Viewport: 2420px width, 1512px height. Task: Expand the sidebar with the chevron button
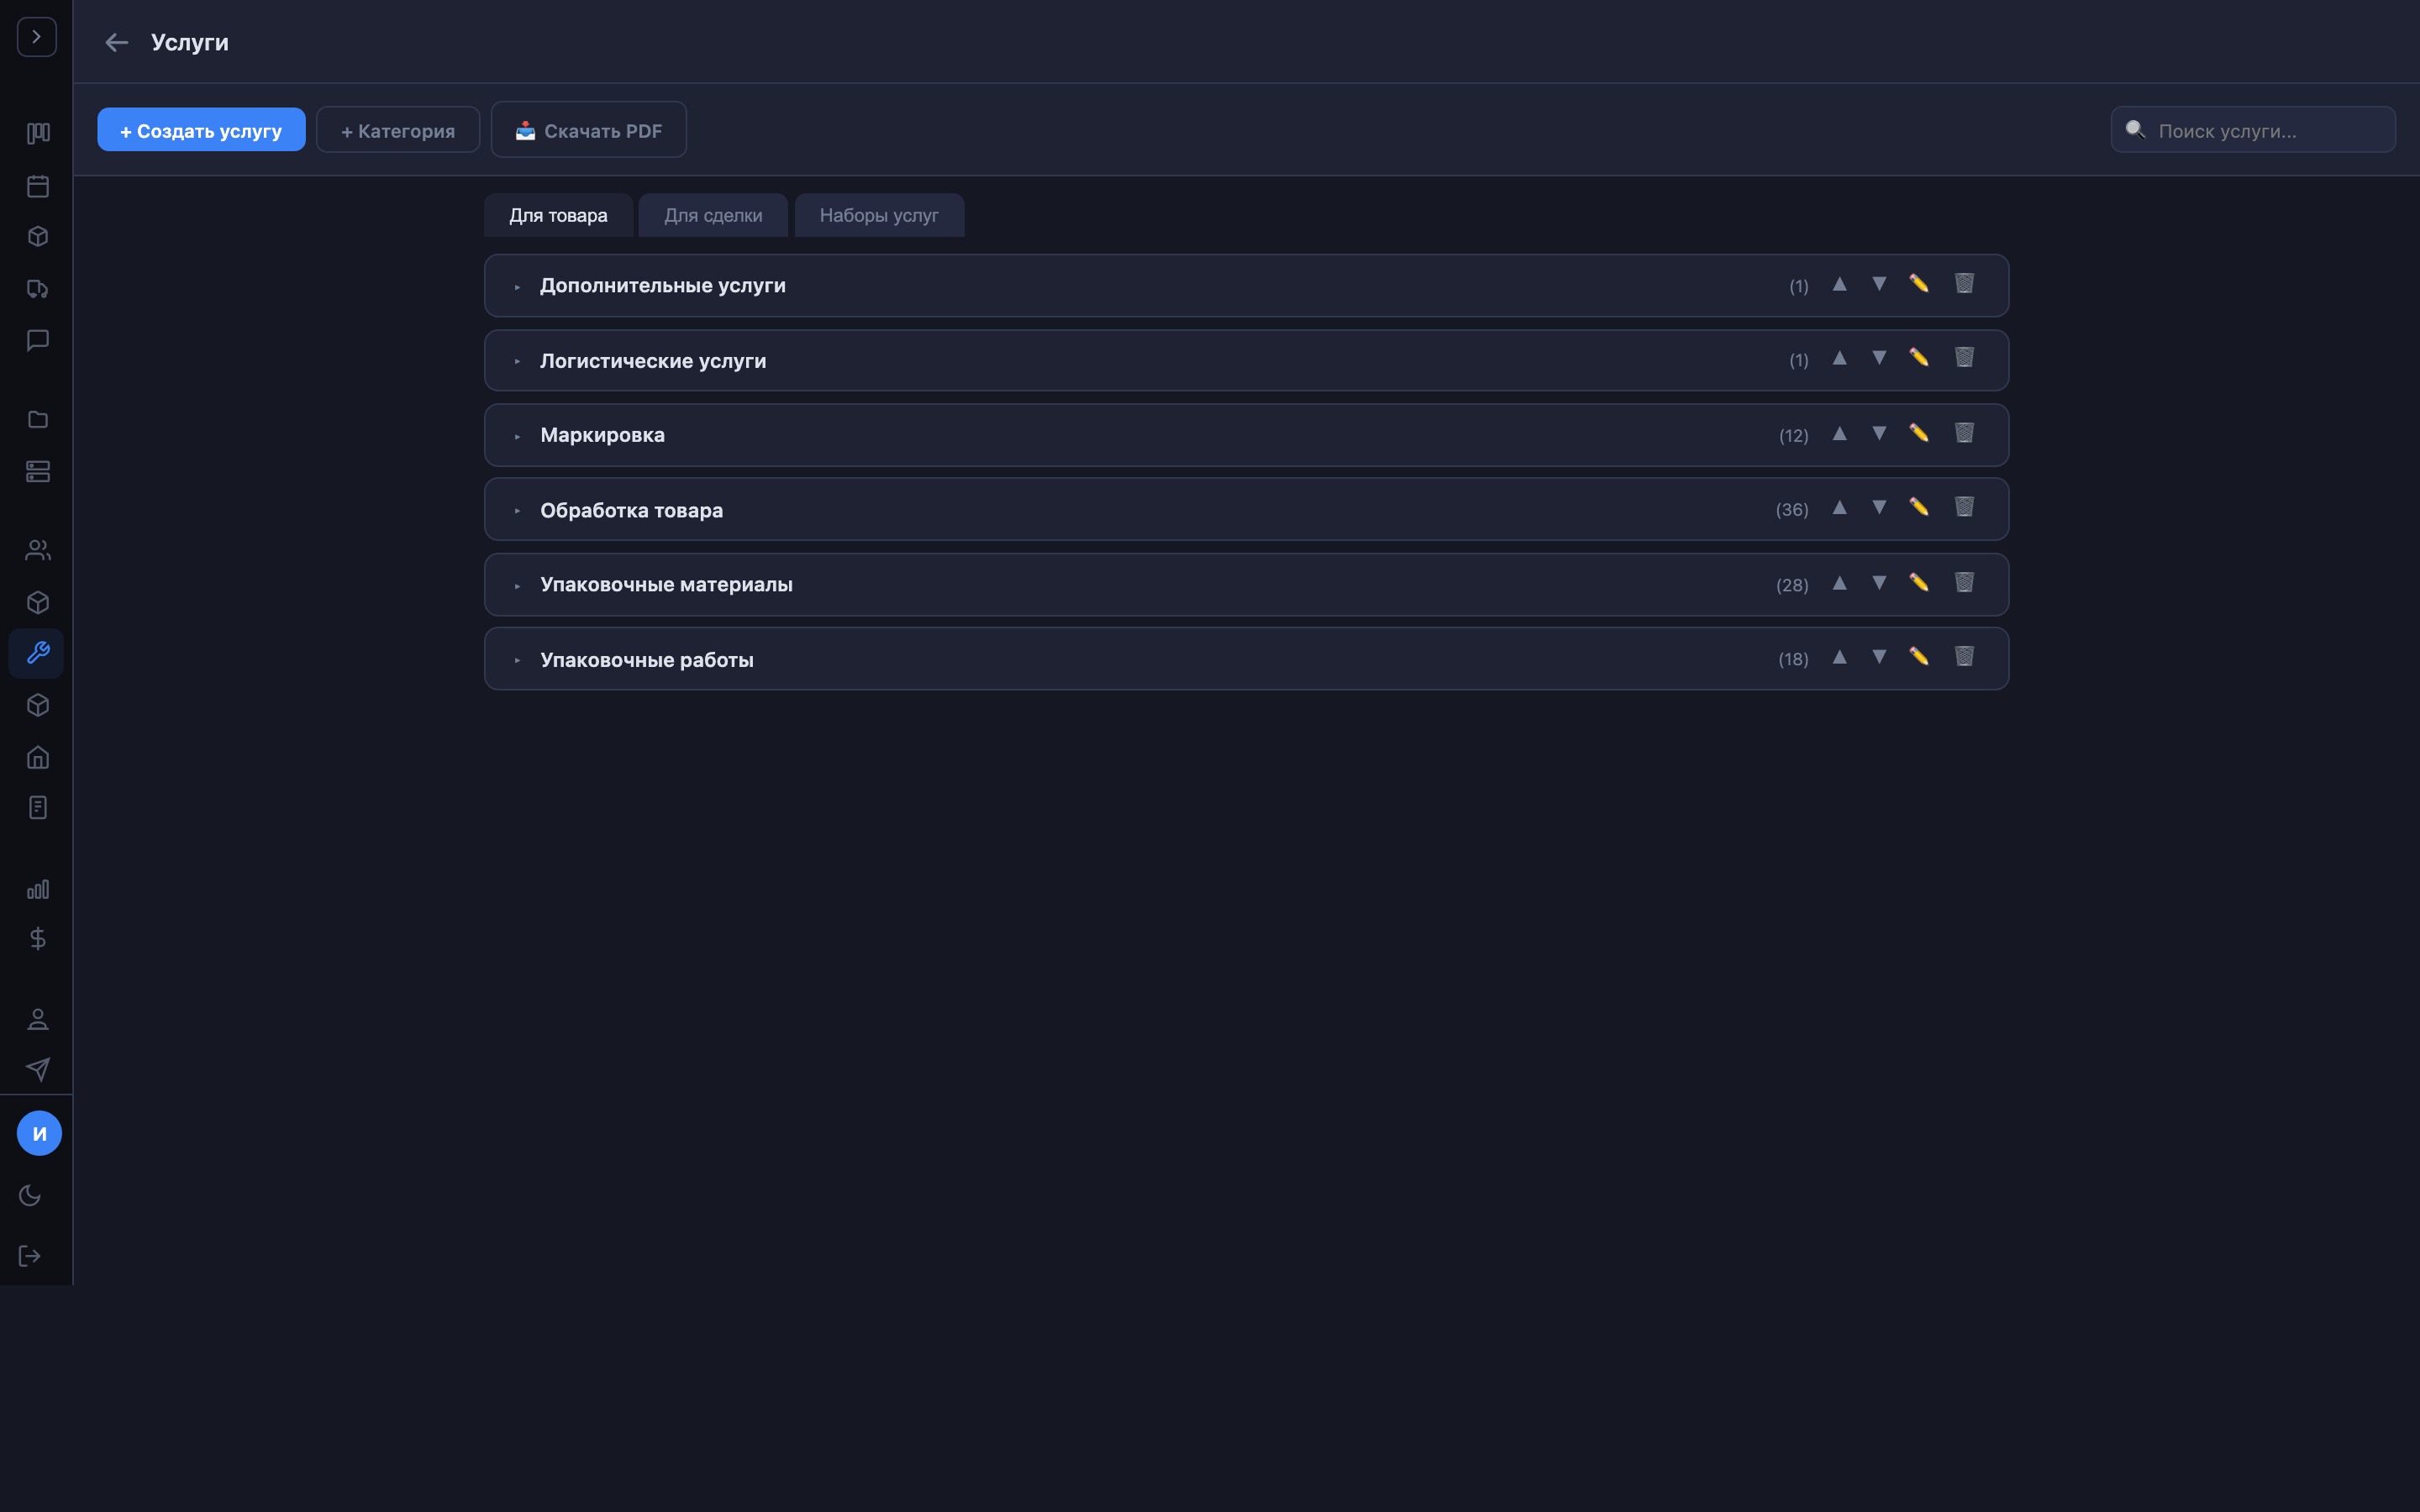(37, 37)
